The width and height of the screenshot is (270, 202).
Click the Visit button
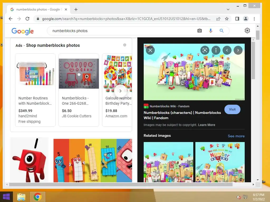(x=232, y=109)
